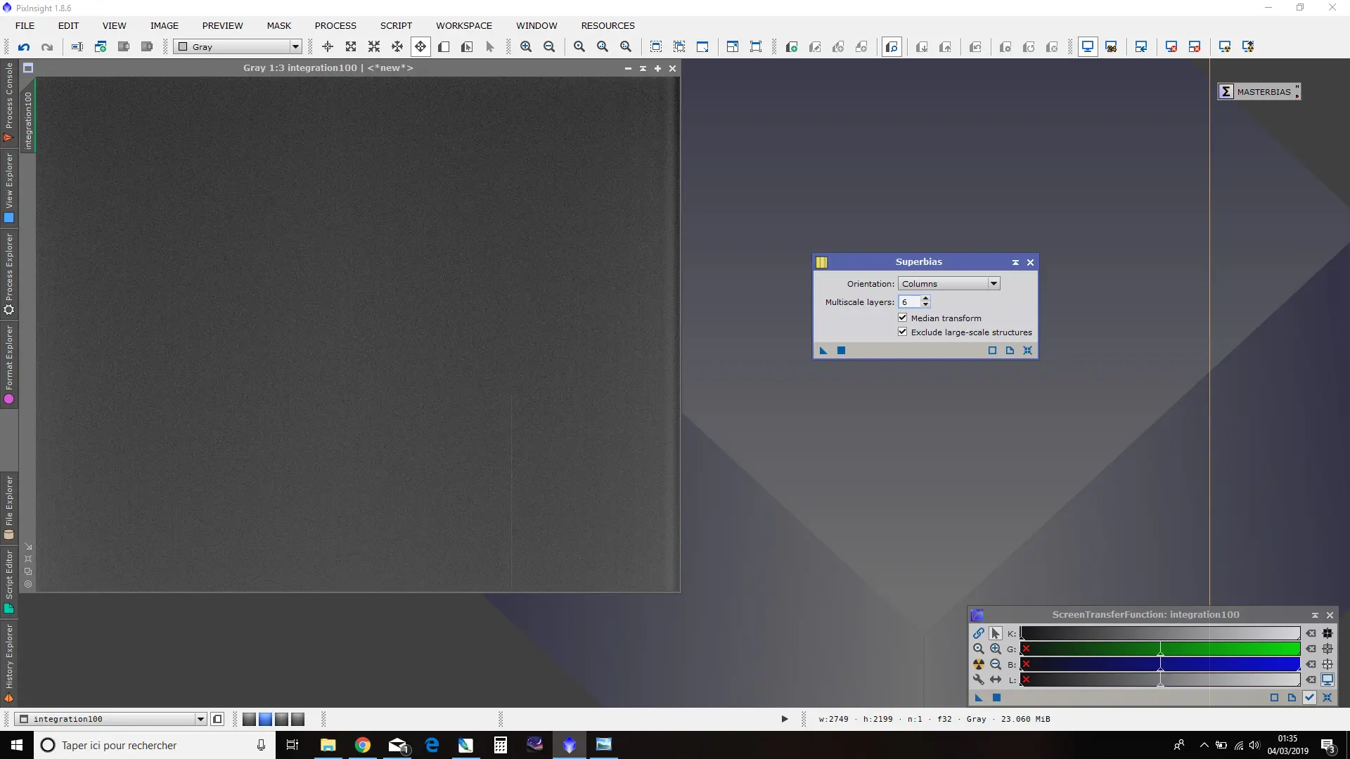Open the integration100 view selector dropdown
This screenshot has height=759, width=1350.
coord(111,719)
